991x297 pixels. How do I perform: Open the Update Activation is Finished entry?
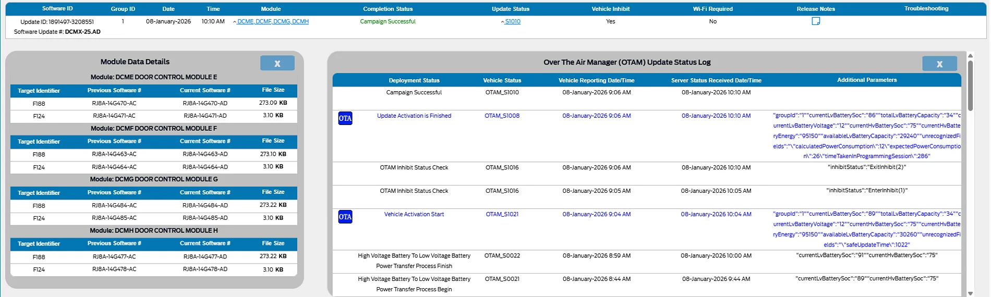[x=414, y=116]
